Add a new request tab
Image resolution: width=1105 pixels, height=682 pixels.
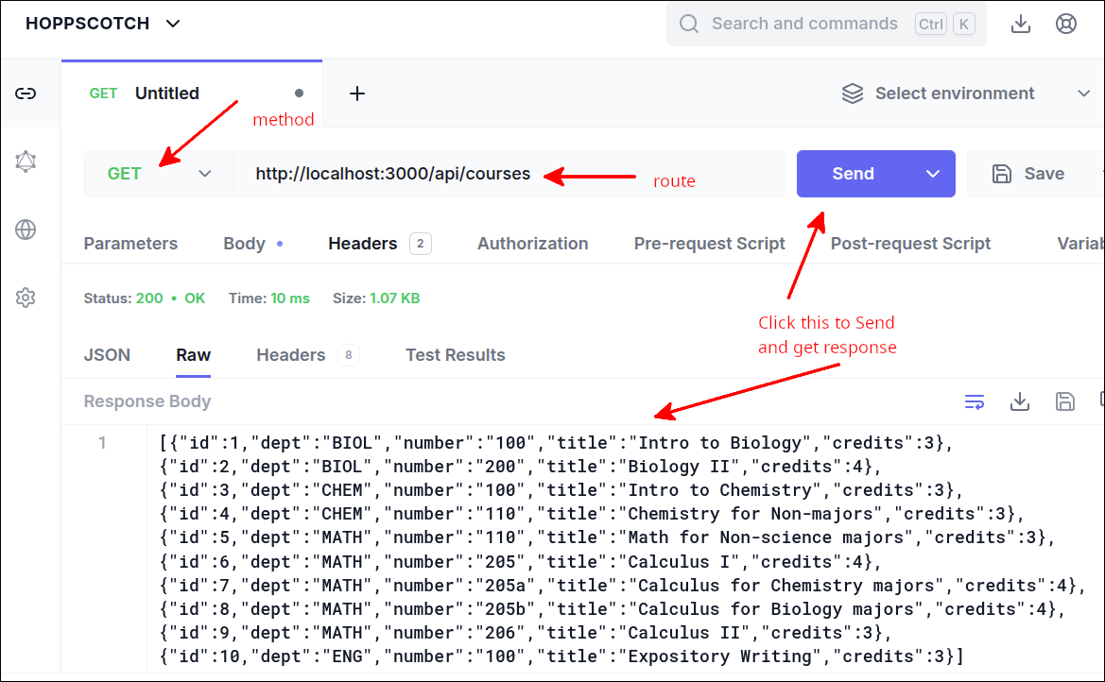click(357, 94)
